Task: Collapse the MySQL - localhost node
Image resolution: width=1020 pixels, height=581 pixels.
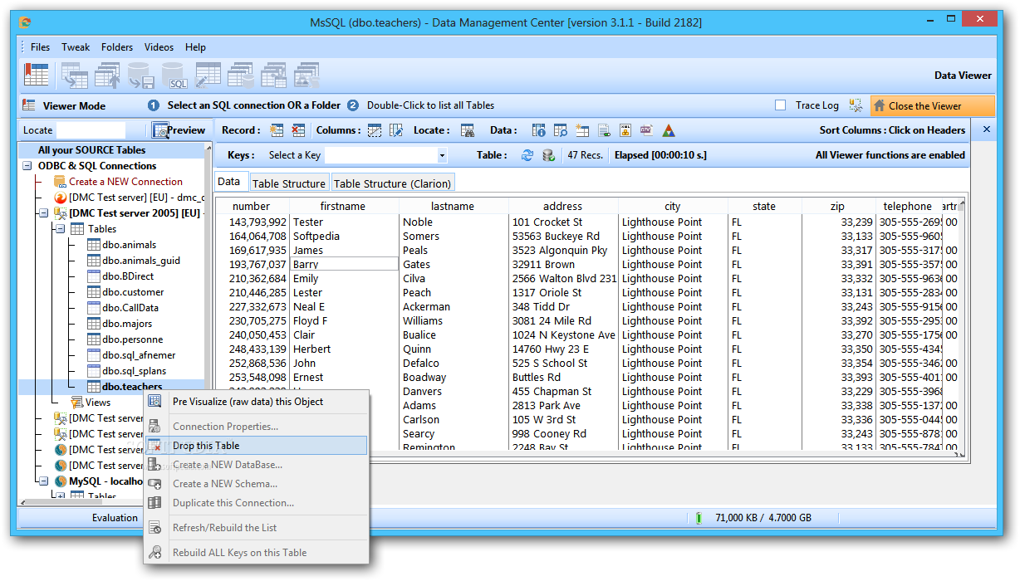Action: [x=43, y=481]
